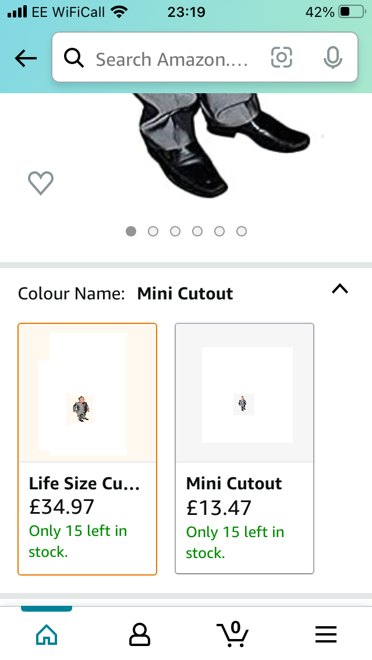The image size is (372, 660).
Task: Tap the magnifying glass search icon
Action: click(x=74, y=58)
